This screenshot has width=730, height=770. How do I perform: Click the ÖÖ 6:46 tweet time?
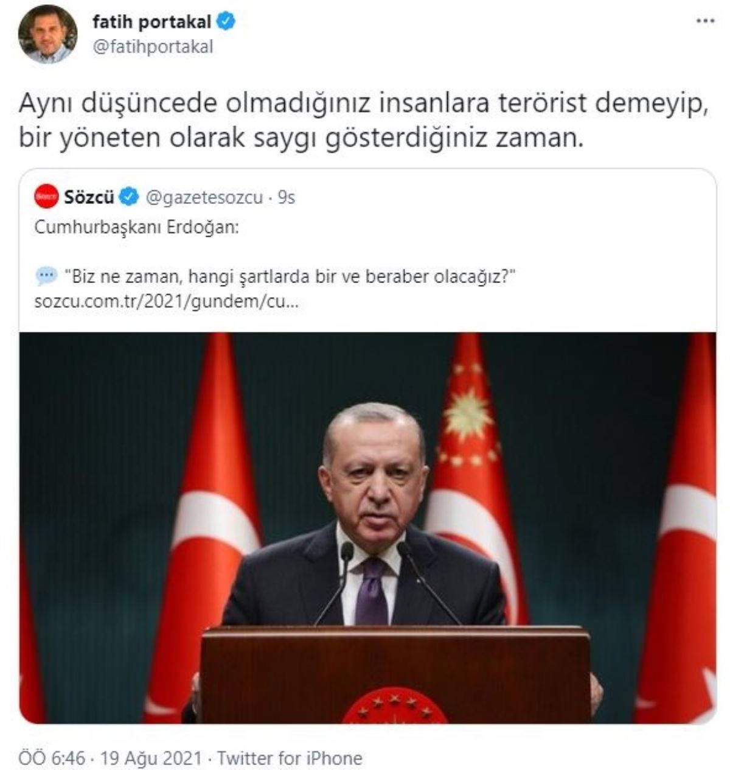(x=52, y=758)
